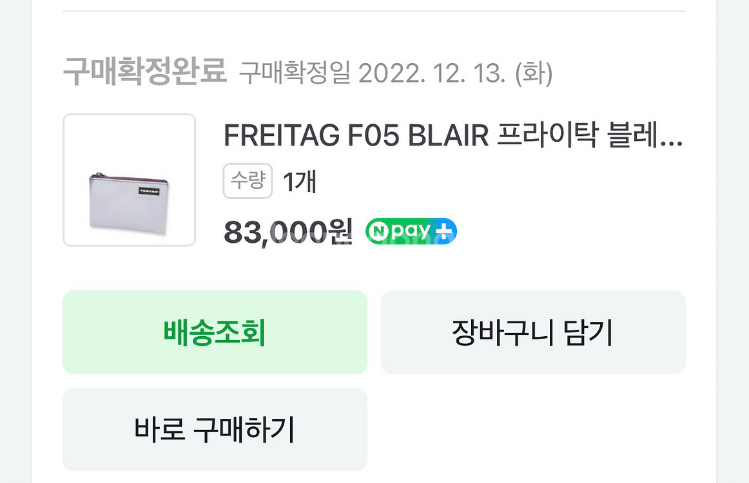Check delivery tracking with 배송조회
The image size is (749, 483).
point(215,332)
